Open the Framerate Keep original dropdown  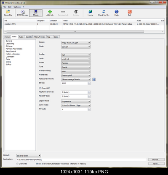point(76,75)
